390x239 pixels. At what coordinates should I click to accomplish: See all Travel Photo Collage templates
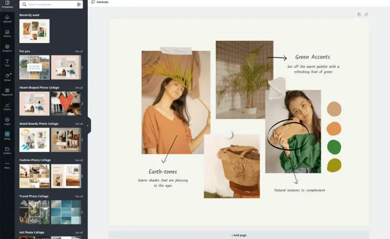point(79,196)
